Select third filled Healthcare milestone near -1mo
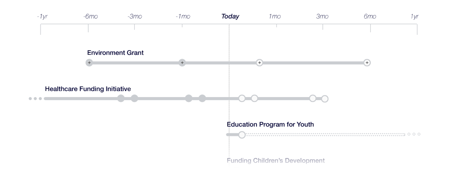 click(188, 98)
